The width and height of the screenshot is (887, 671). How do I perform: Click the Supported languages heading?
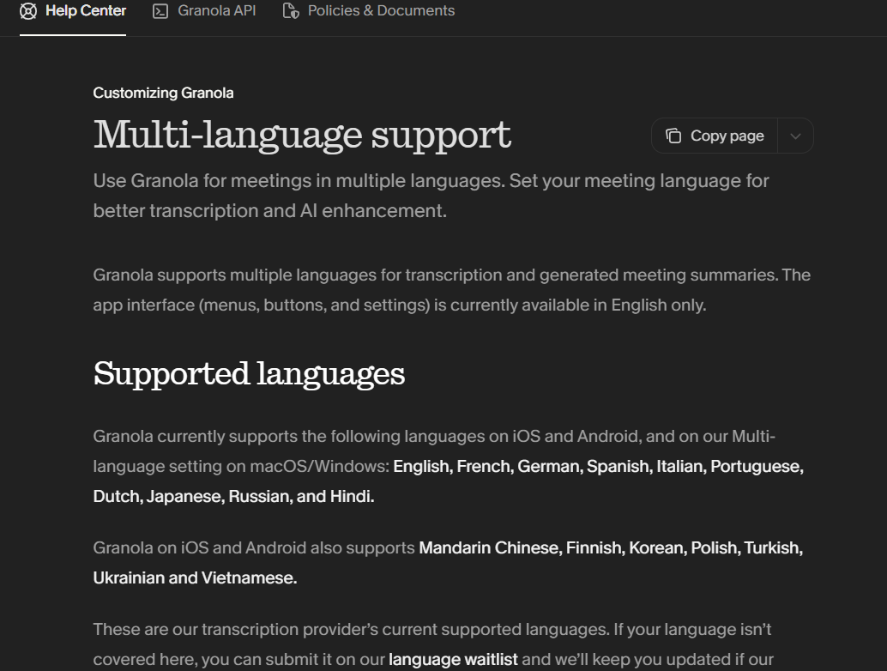click(x=249, y=373)
